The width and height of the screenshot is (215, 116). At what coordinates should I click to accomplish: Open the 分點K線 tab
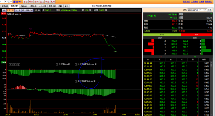24,6
